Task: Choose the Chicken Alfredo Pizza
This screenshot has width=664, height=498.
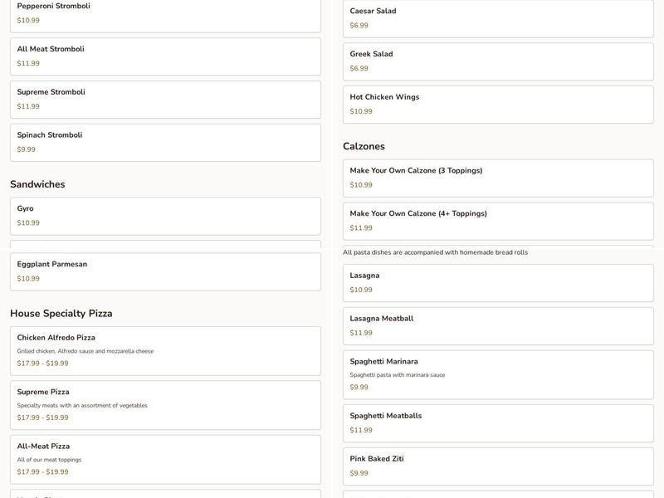Action: click(x=165, y=350)
